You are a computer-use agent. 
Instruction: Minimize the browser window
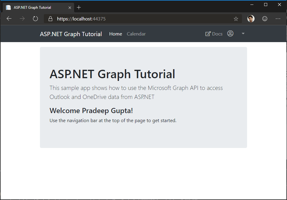click(x=252, y=5)
